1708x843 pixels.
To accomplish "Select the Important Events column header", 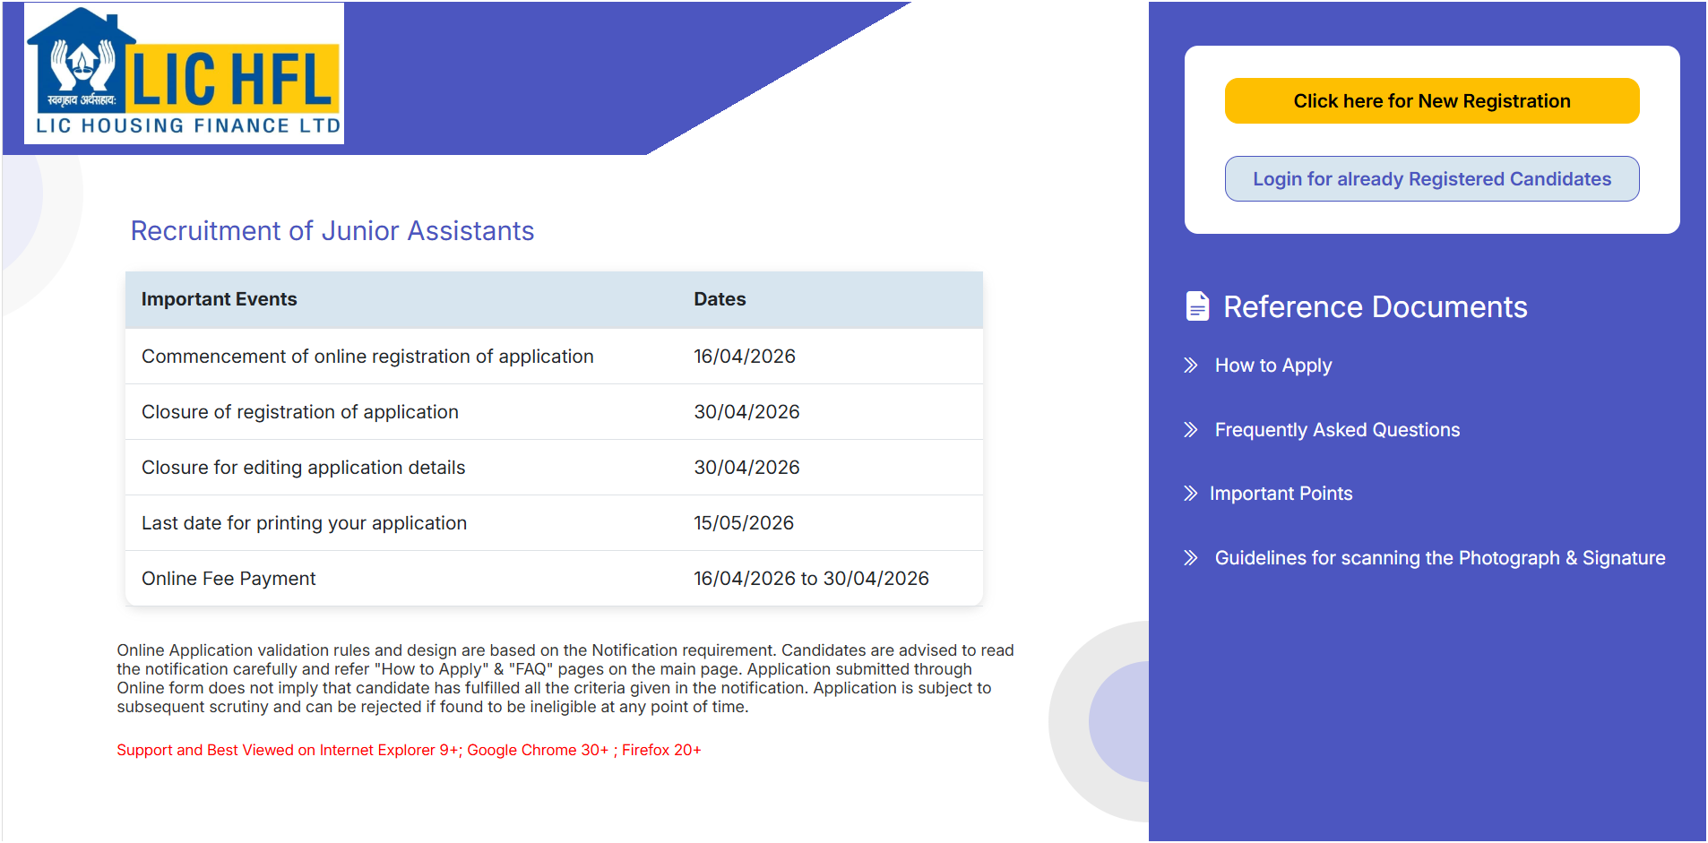I will point(218,299).
